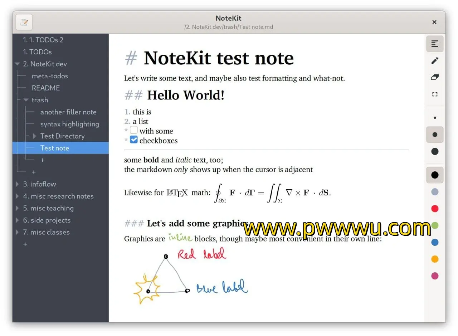Expand the 'Test Directory' folder
This screenshot has height=336, width=458.
click(34, 136)
